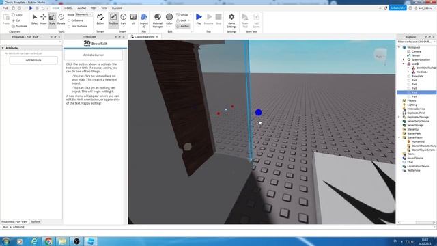Select SoundService in the Explorer
This screenshot has height=246, width=437.
coord(415,158)
